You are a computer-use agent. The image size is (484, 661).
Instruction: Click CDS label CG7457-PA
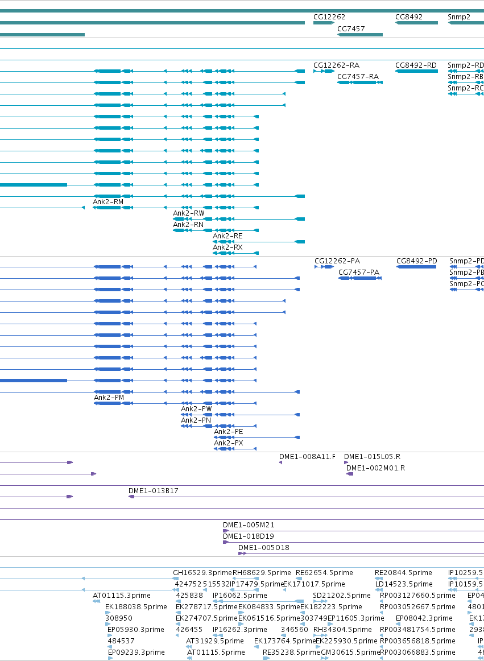coord(359,272)
